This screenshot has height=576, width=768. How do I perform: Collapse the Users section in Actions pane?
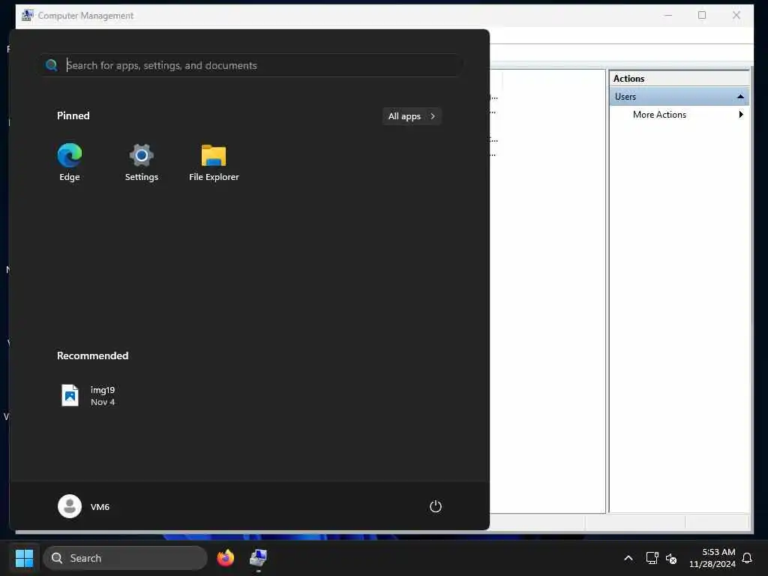[740, 97]
